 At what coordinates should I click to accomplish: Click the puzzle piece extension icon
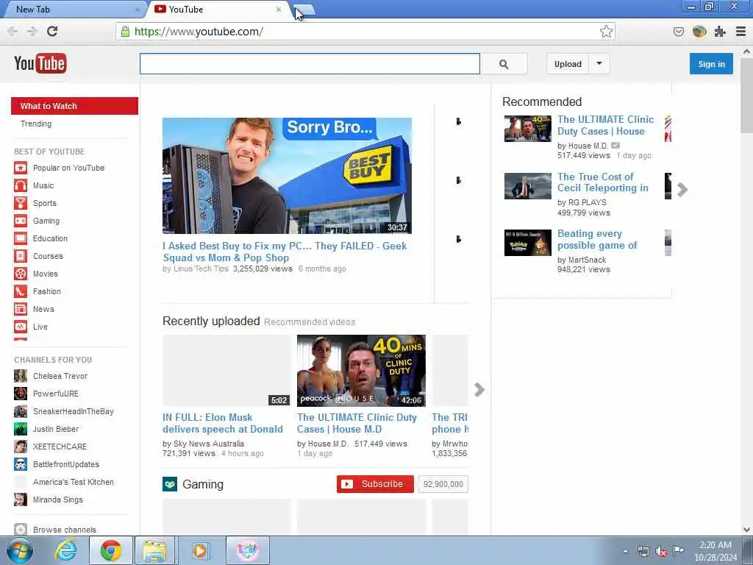click(720, 32)
